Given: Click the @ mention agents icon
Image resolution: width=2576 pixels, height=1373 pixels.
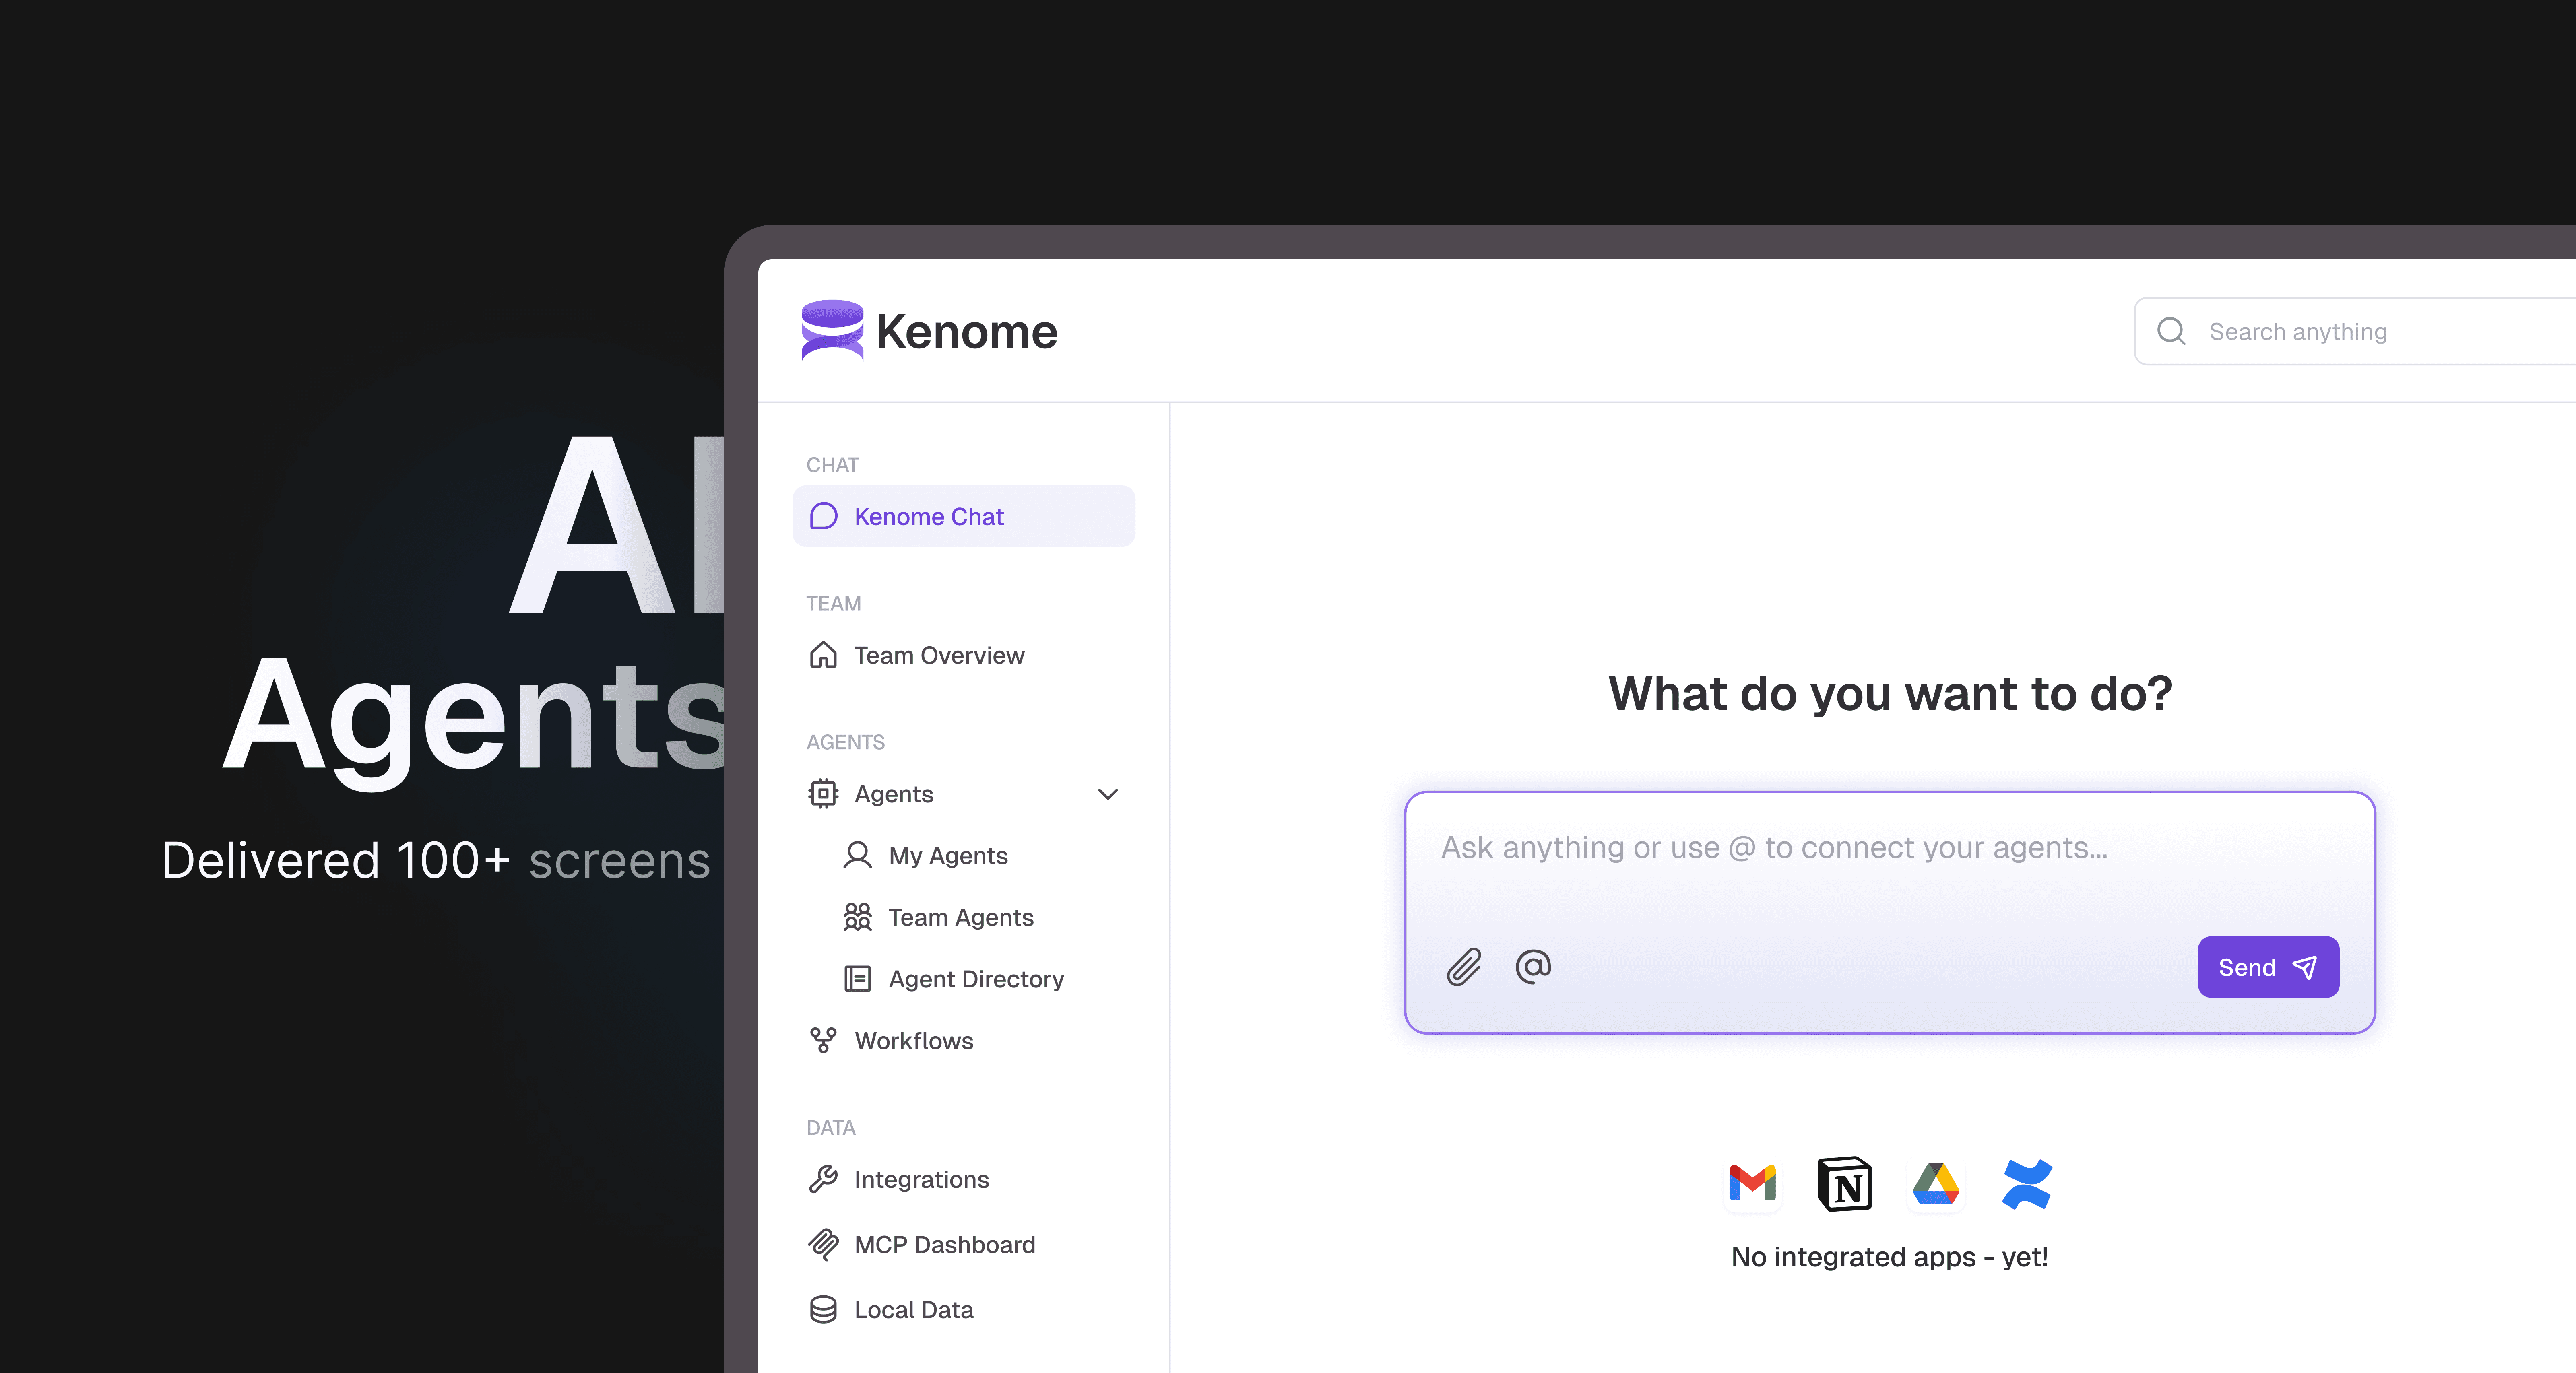Looking at the screenshot, I should point(1533,966).
